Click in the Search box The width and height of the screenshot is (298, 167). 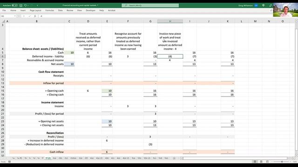(x=150, y=6)
